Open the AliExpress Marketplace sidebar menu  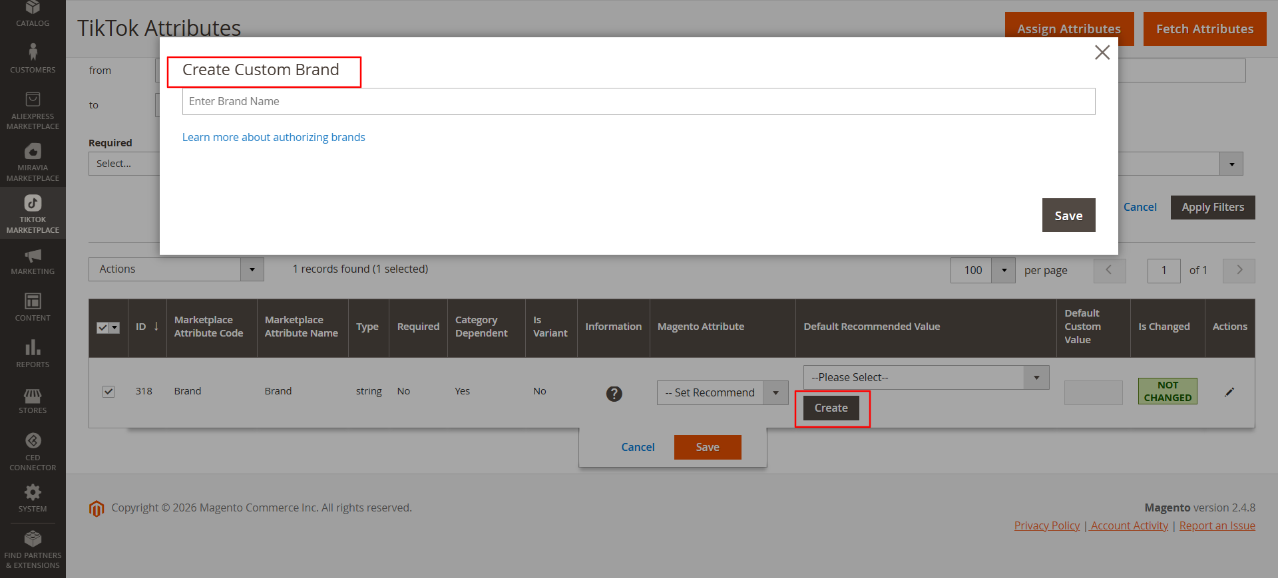[33, 110]
